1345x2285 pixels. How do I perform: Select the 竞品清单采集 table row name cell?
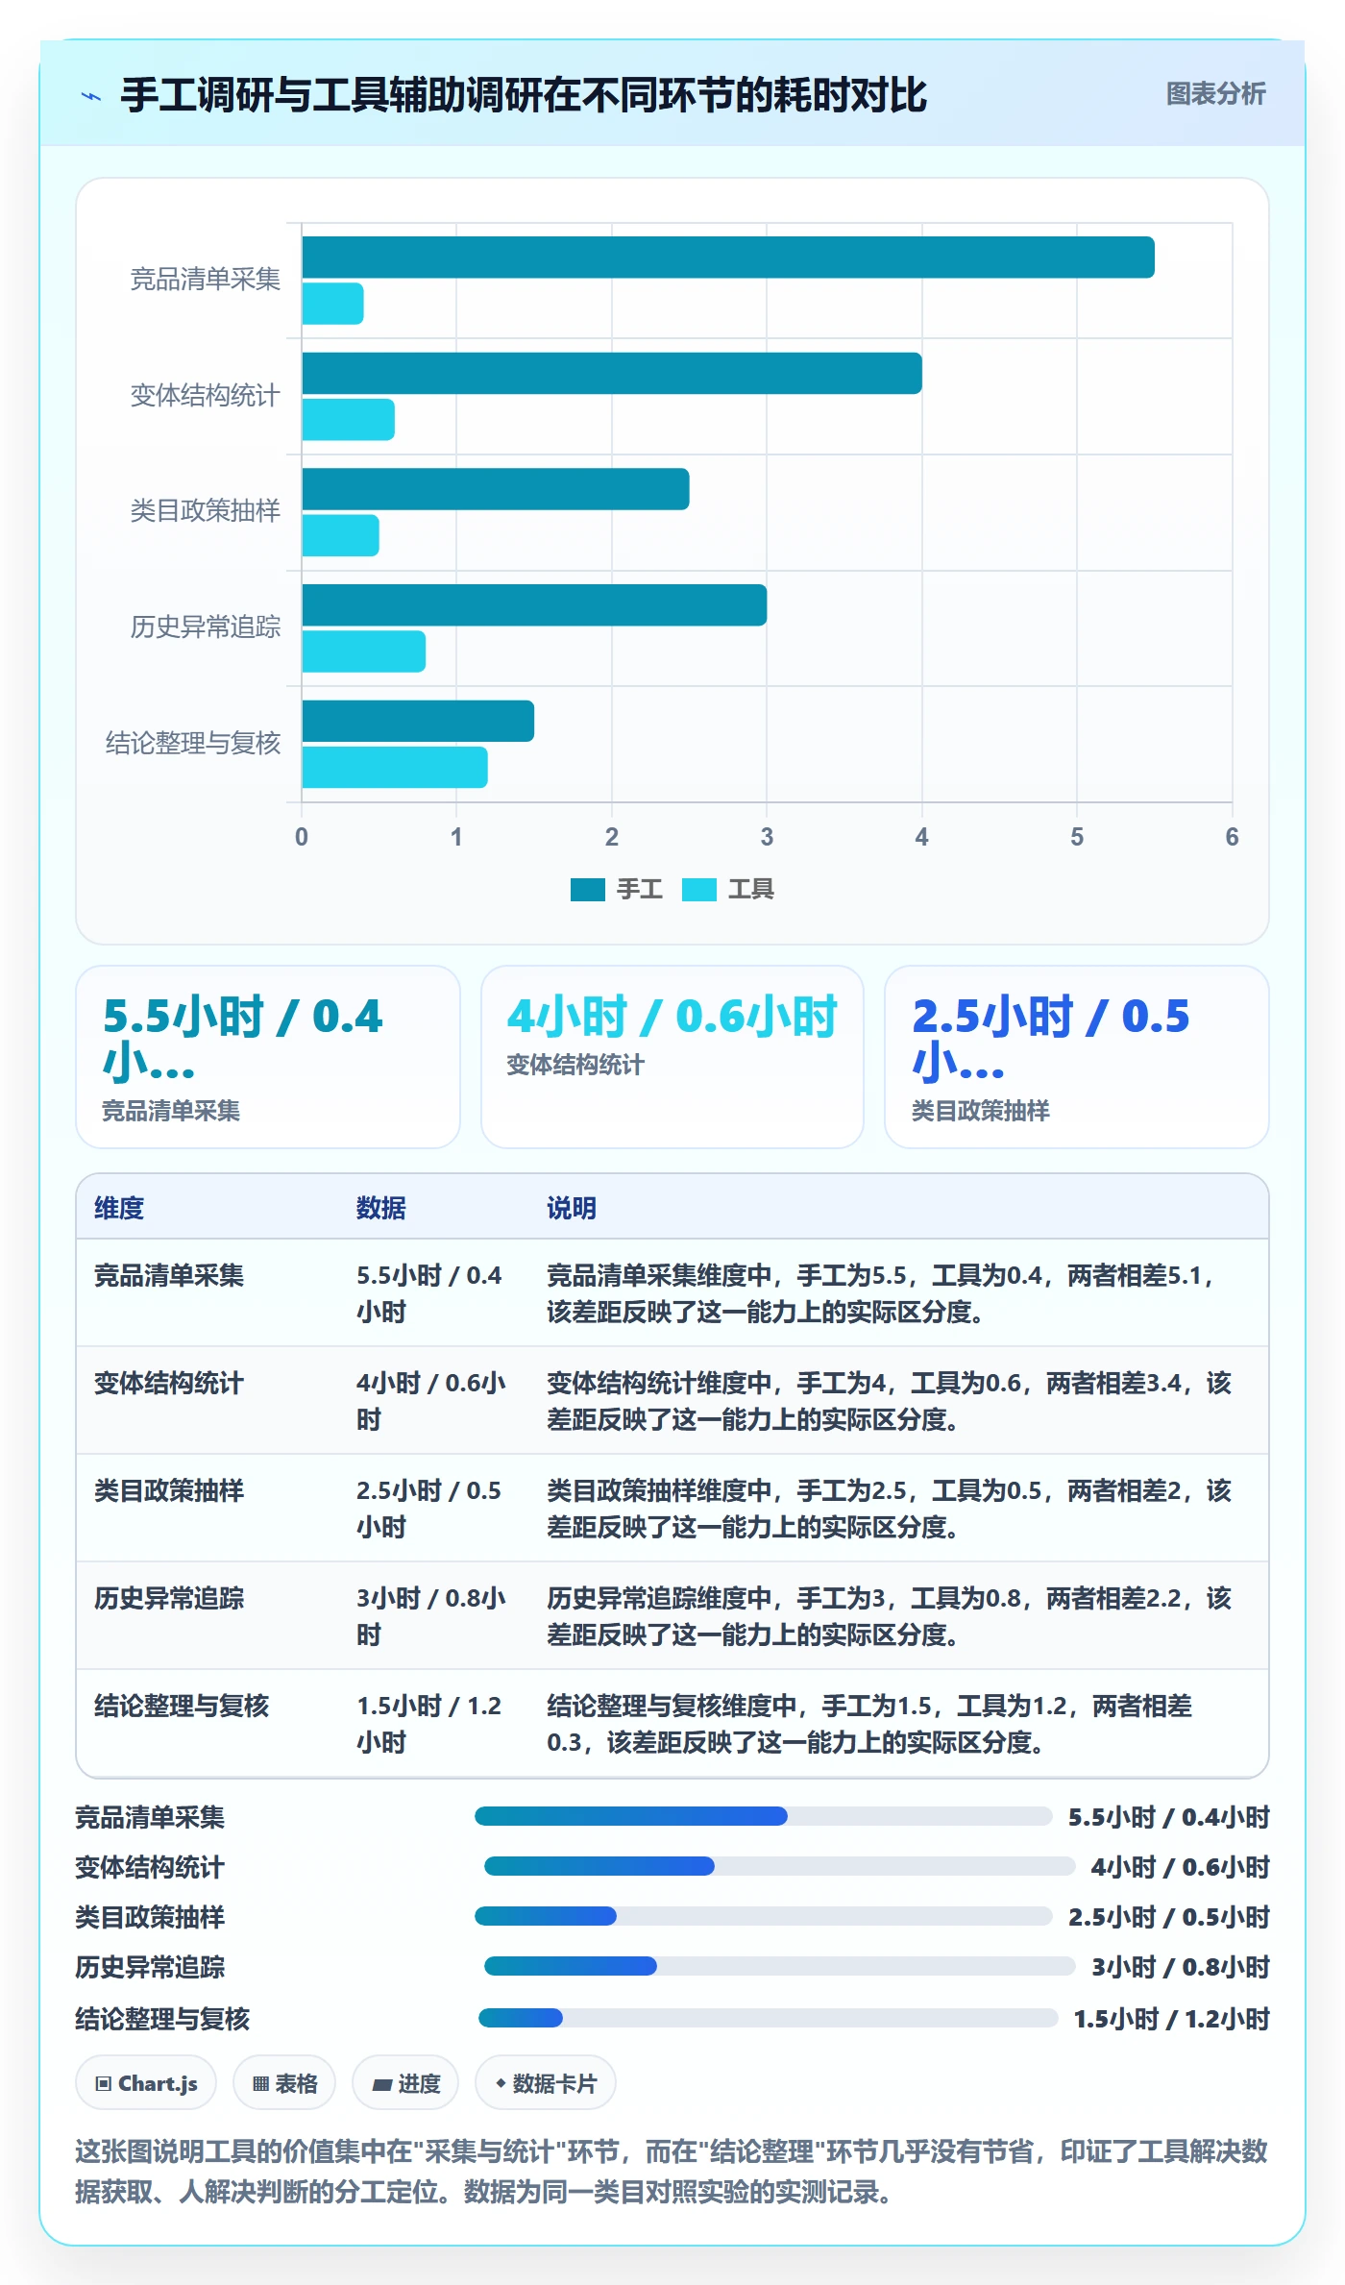coord(169,1275)
